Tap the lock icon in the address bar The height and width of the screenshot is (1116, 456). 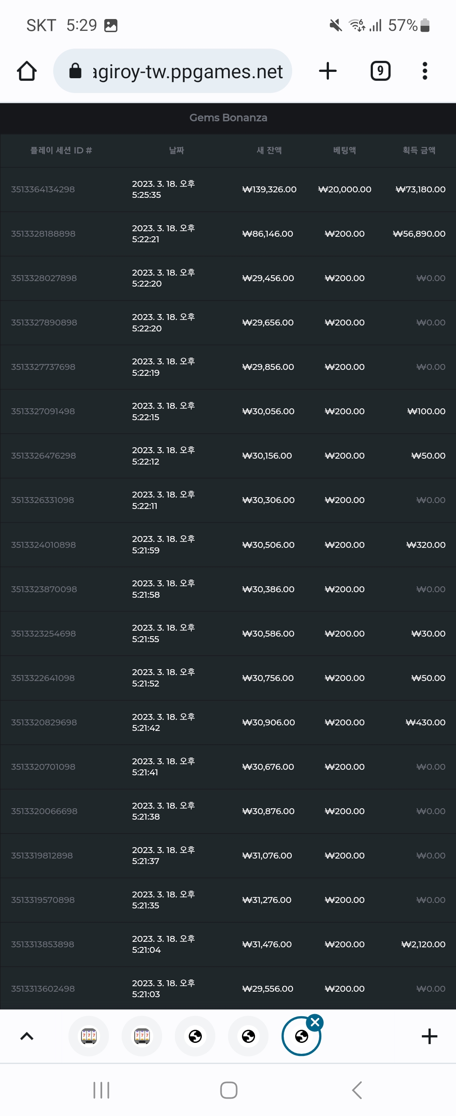click(75, 71)
